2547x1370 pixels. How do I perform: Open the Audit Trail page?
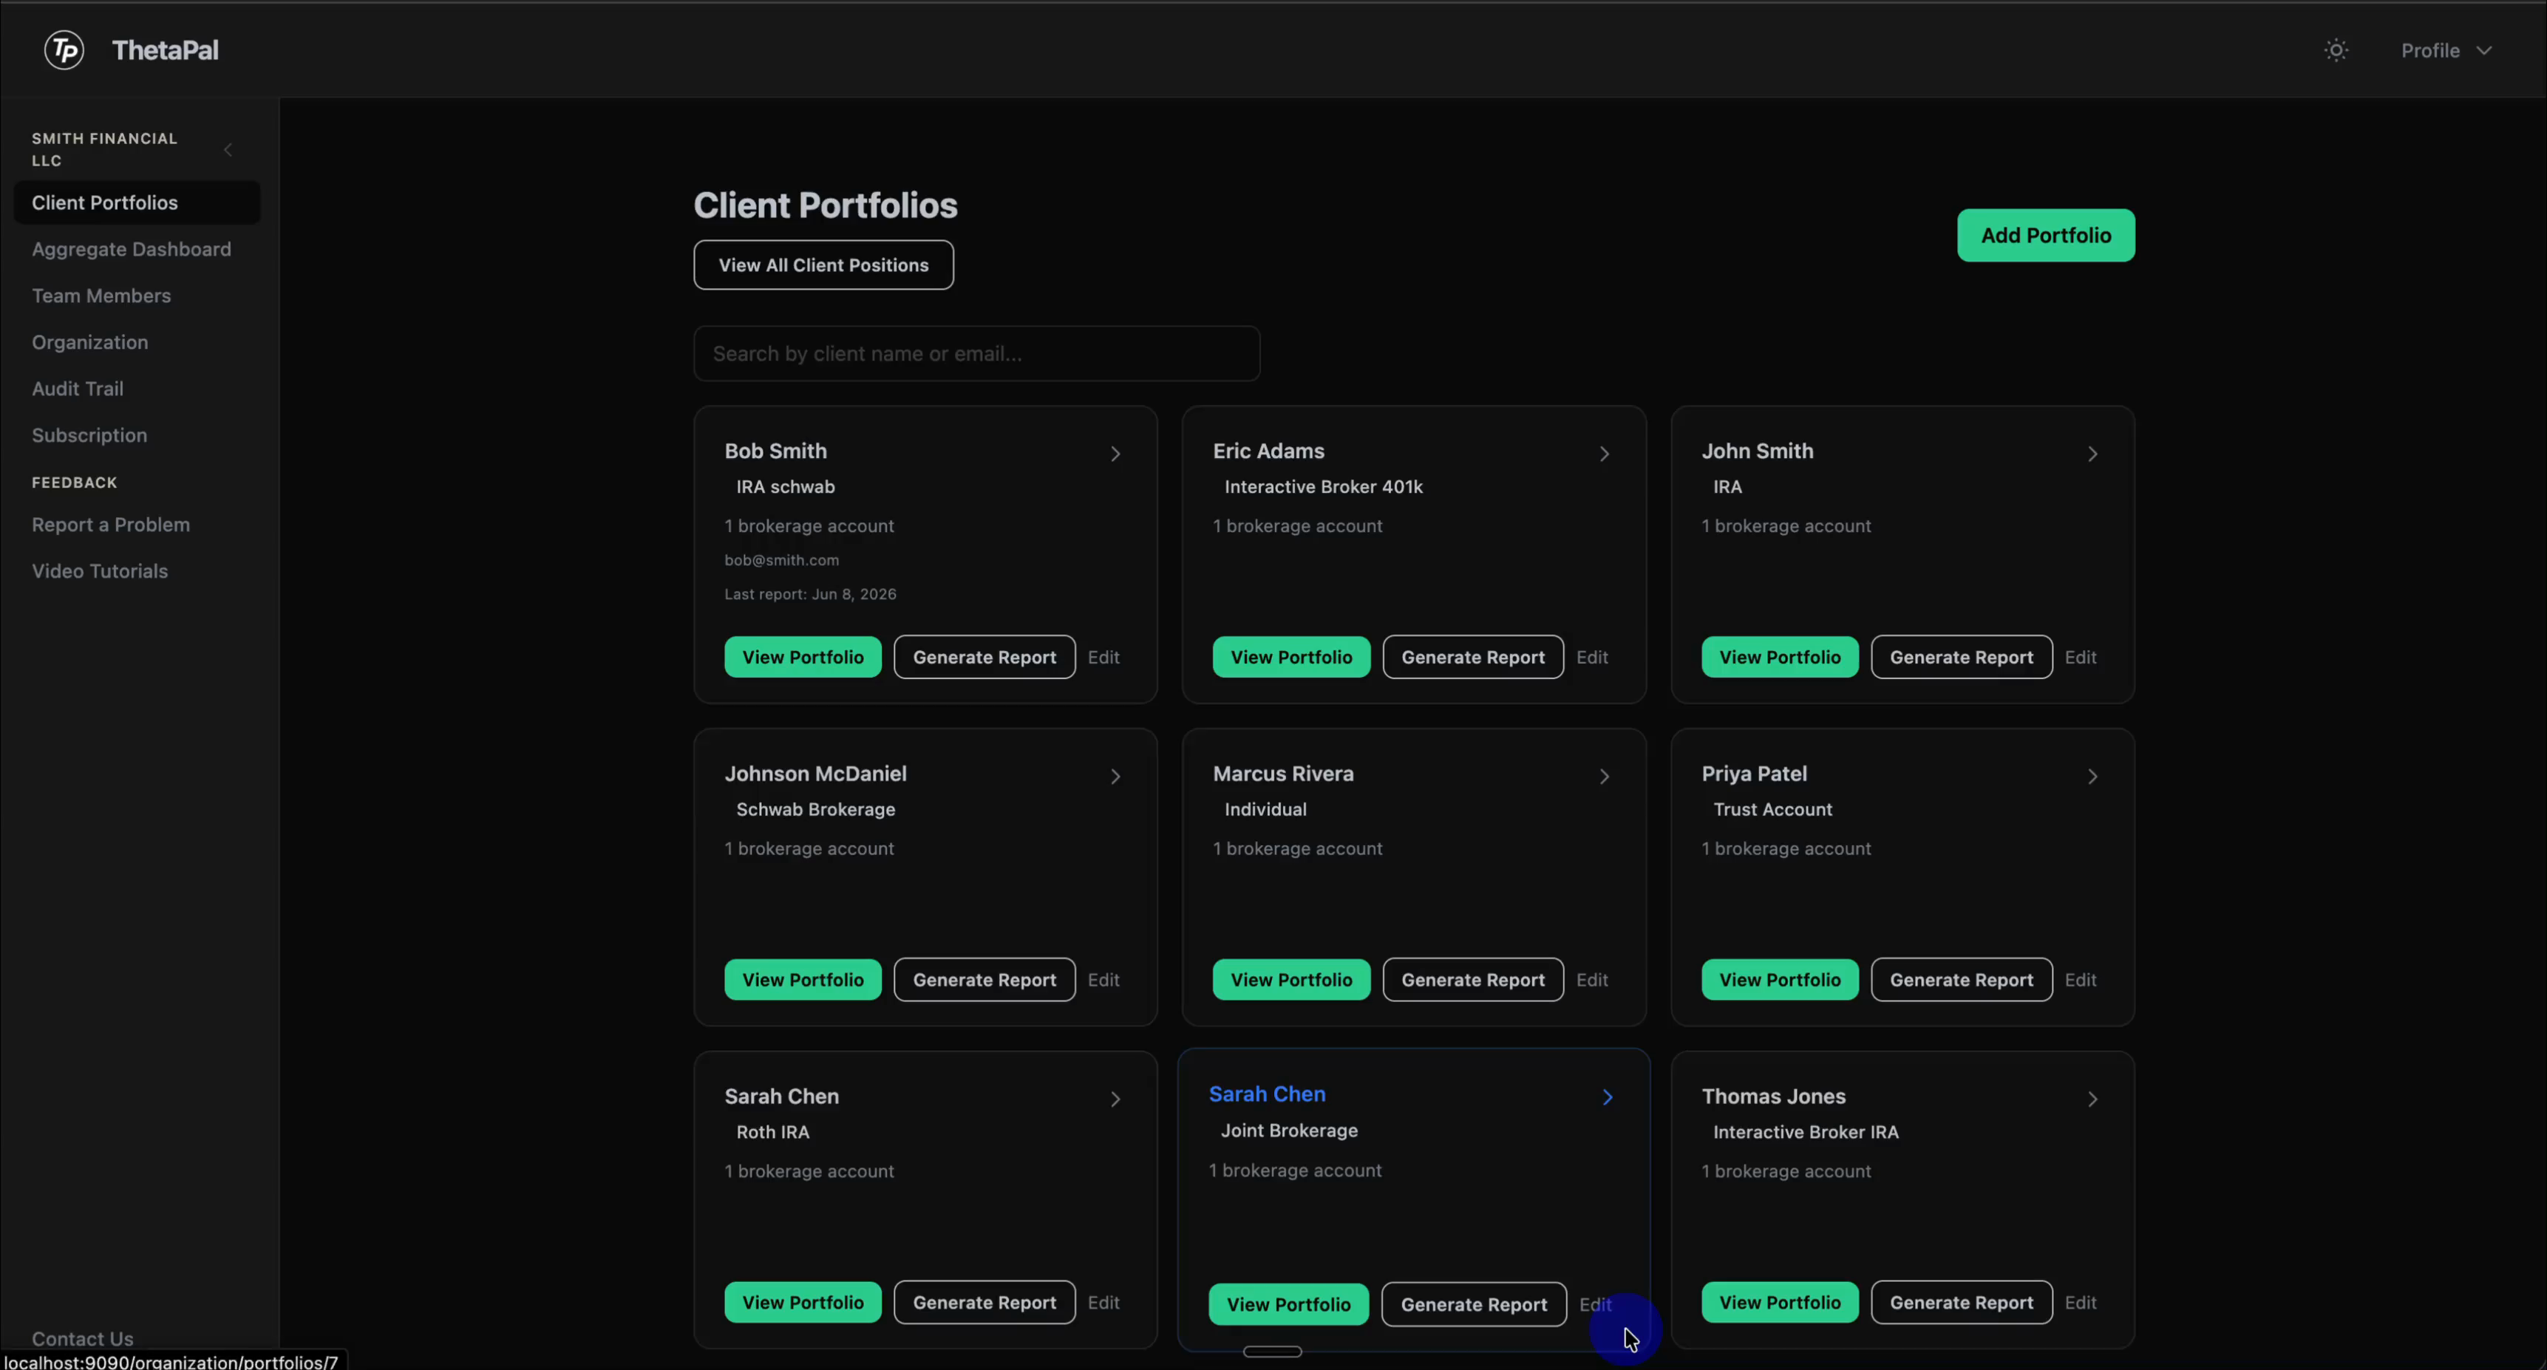click(x=77, y=389)
